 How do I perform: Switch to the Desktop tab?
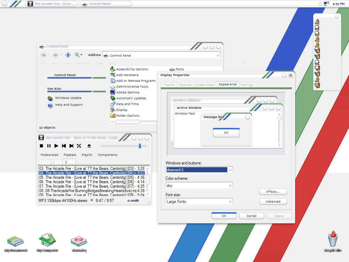tap(185, 85)
